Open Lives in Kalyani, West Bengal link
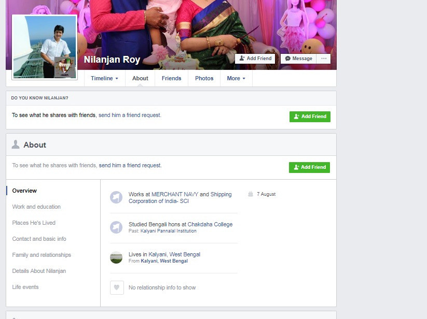The height and width of the screenshot is (319, 427). pyautogui.click(x=174, y=254)
